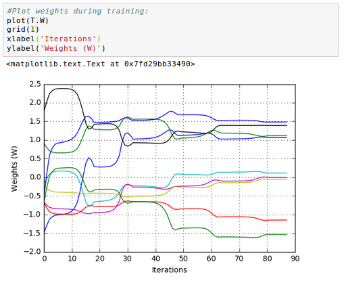Screen dimensions: 344x283
Task: Click the 50 x-axis tick label
Action: click(183, 259)
